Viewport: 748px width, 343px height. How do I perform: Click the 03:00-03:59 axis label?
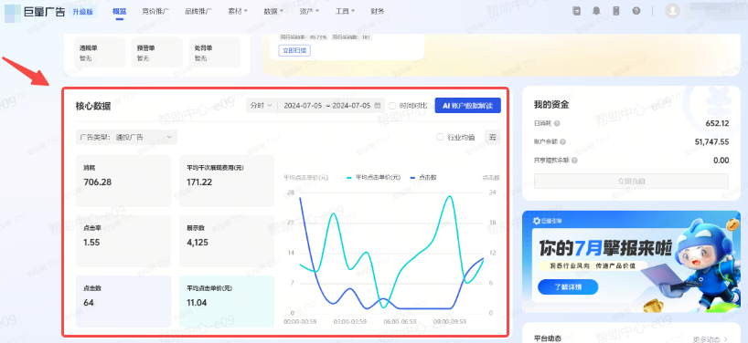pyautogui.click(x=350, y=322)
